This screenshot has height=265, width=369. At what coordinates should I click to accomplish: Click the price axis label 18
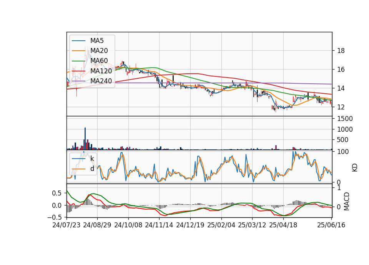[341, 51]
